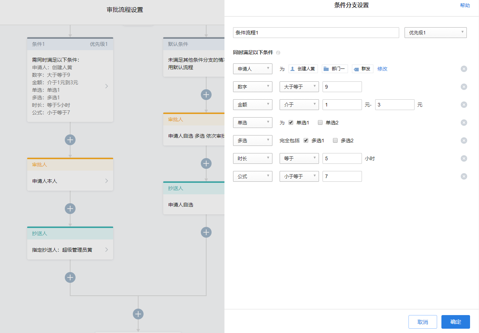The width and height of the screenshot is (479, 333).
Task: Click the 确定 button
Action: (x=456, y=322)
